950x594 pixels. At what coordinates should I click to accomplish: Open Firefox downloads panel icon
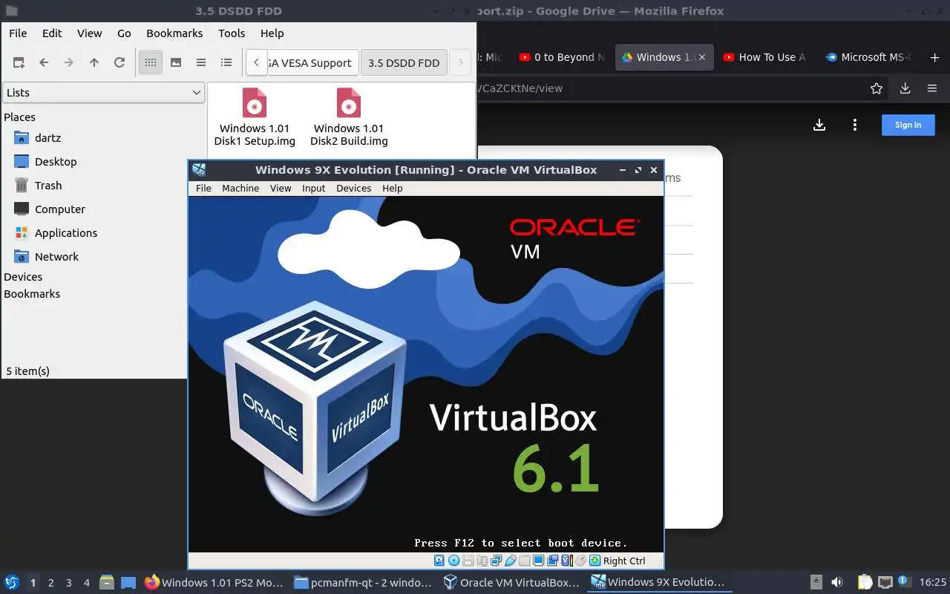pyautogui.click(x=905, y=88)
